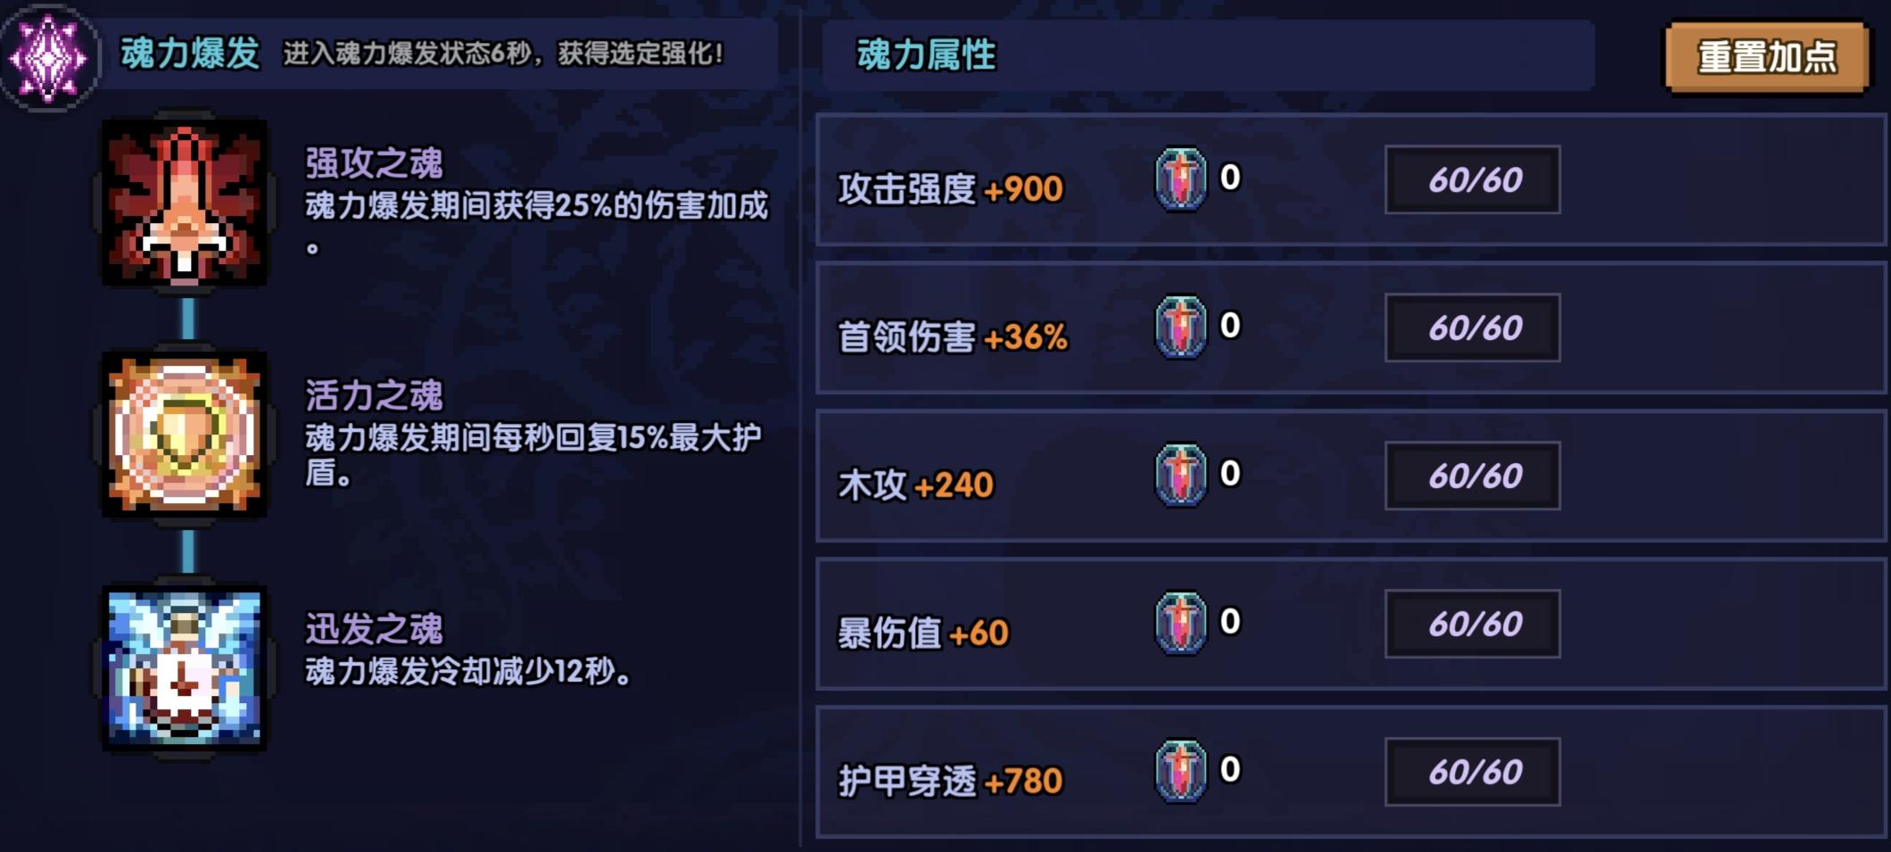This screenshot has width=1891, height=852.
Task: Click the 60/60 counter for 木攻
Action: coord(1472,479)
